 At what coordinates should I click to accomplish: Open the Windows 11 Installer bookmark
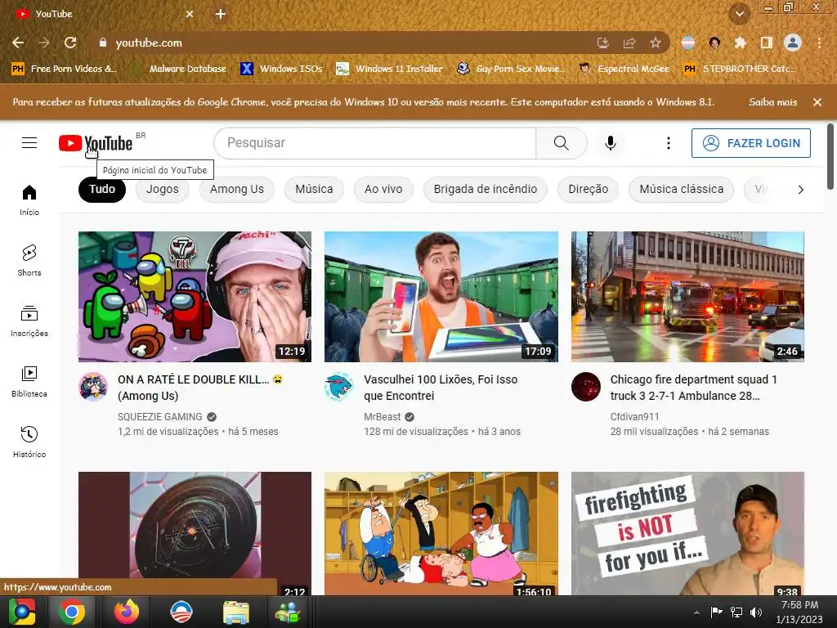click(390, 69)
